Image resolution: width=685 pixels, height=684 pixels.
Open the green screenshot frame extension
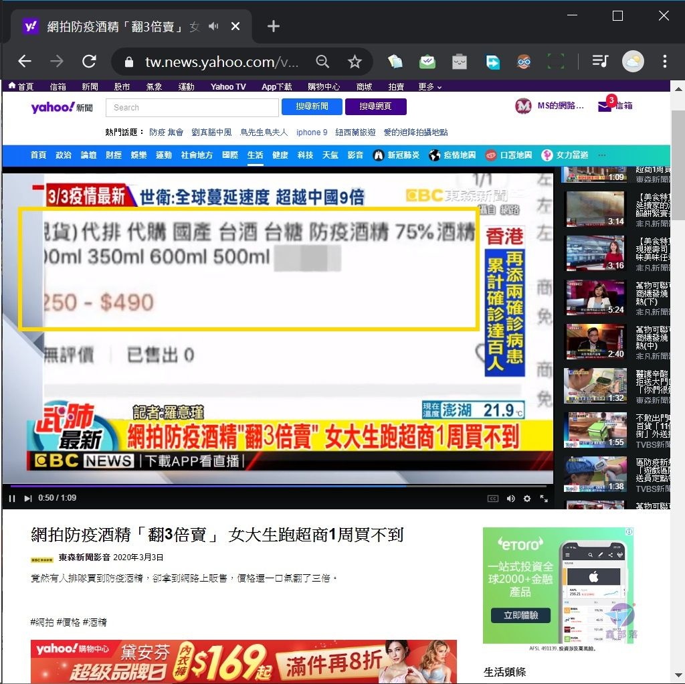coord(556,62)
